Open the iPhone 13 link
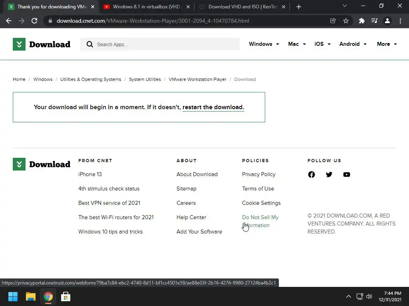This screenshot has height=306, width=409. pos(90,175)
